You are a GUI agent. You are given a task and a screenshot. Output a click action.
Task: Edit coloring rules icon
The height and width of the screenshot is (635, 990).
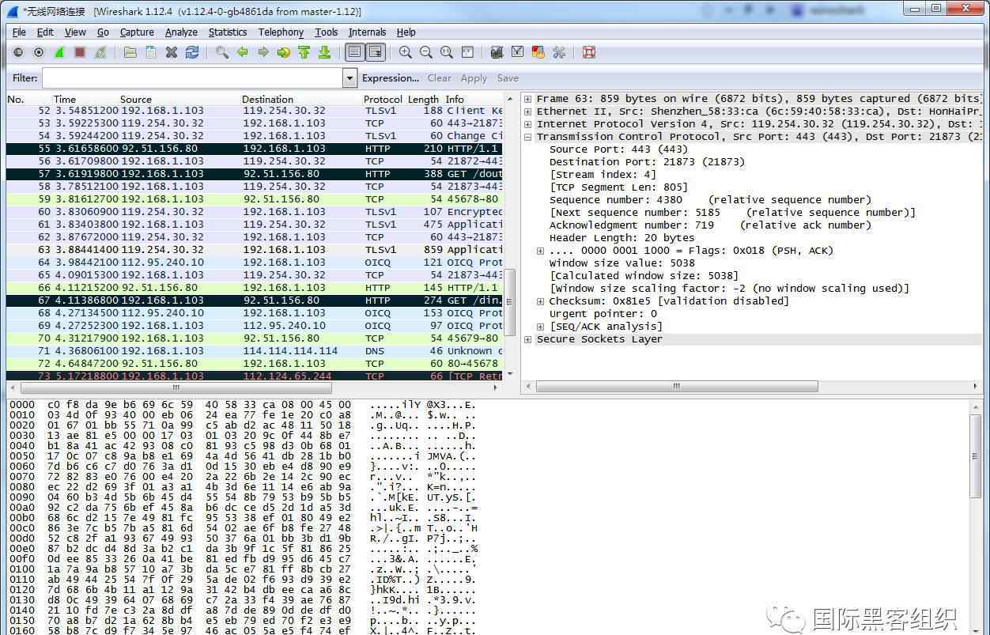(538, 52)
